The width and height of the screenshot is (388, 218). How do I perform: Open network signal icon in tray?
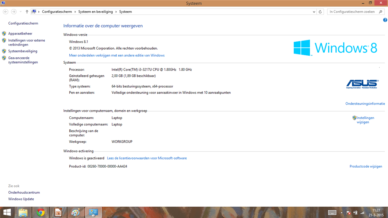coord(362,213)
